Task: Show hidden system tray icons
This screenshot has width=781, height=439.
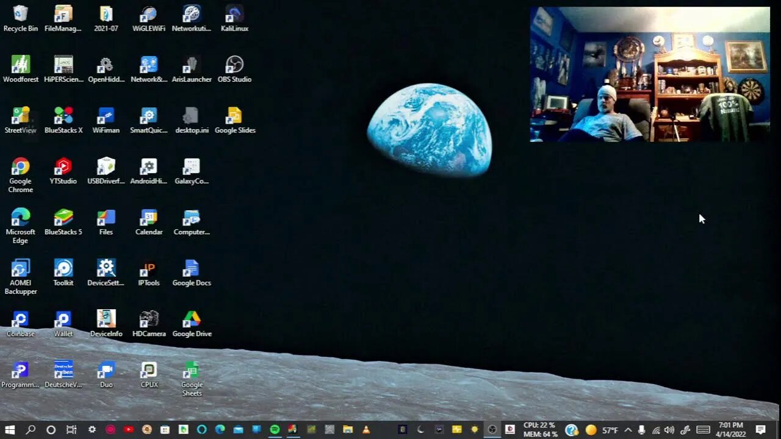Action: point(628,430)
